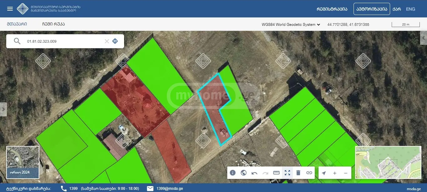427x192 pixels.
Task: Switch language to ENG
Action: (x=410, y=9)
